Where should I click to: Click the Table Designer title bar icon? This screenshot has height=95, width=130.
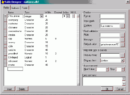(x=3, y=2)
